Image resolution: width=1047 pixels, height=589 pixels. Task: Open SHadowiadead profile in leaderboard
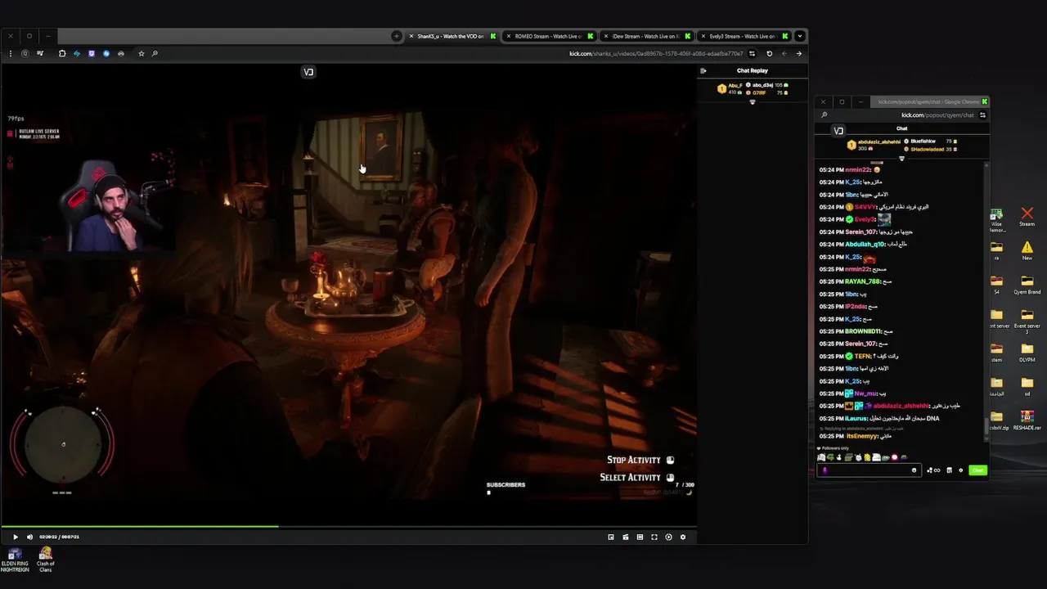(x=928, y=149)
